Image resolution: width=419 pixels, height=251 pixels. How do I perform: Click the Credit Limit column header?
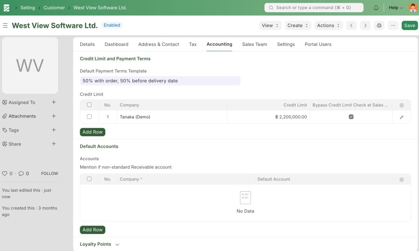tap(295, 105)
